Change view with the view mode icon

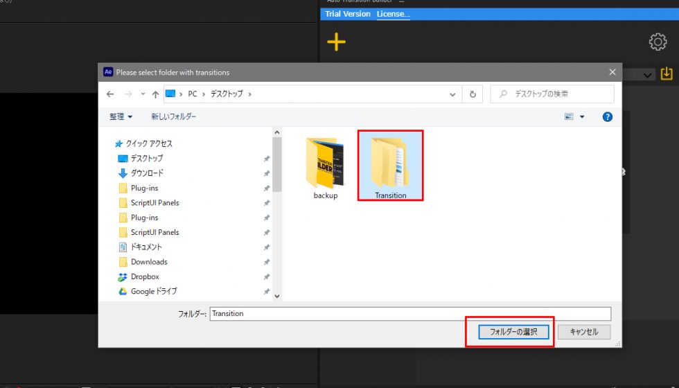pyautogui.click(x=569, y=116)
